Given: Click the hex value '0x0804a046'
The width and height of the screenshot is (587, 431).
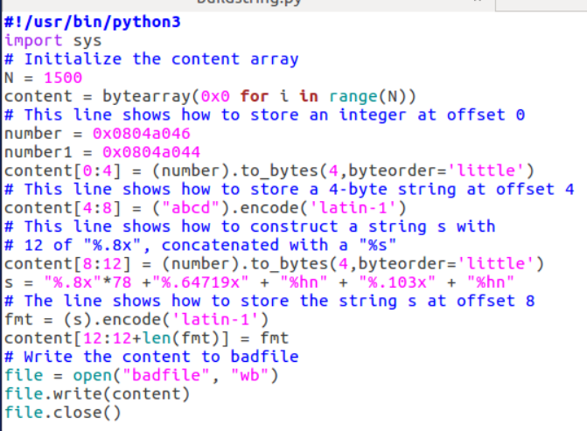Looking at the screenshot, I should (x=142, y=134).
